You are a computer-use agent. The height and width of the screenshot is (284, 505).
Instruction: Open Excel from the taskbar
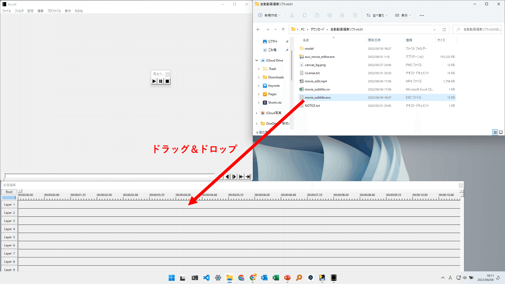(276, 278)
